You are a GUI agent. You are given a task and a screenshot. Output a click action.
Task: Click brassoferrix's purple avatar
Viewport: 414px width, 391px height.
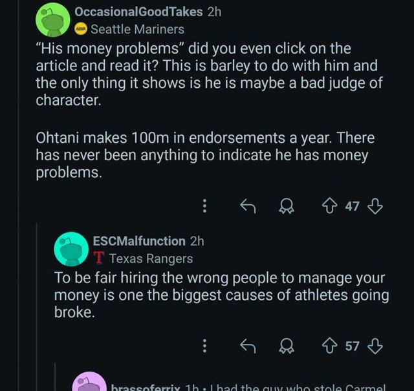[x=89, y=383]
